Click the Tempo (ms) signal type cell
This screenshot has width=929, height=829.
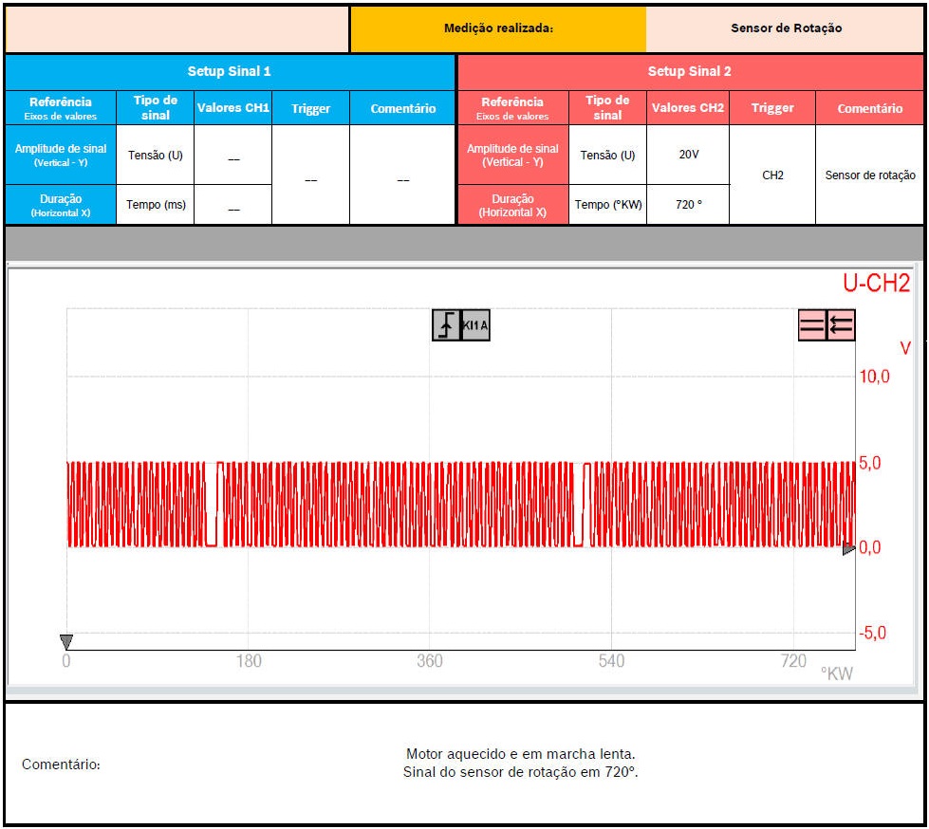(x=156, y=204)
